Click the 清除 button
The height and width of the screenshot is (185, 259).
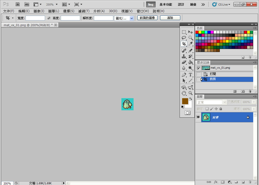[x=170, y=18]
